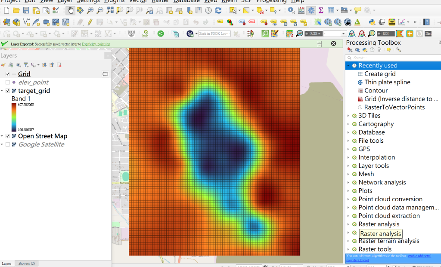Click the New Shapefile Layer icon
Viewport: 441px width, 267px height.
tap(26, 22)
